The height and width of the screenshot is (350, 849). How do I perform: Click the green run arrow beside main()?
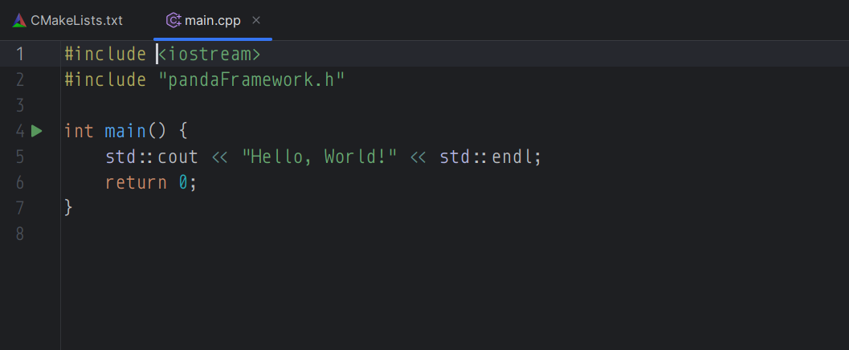point(36,131)
